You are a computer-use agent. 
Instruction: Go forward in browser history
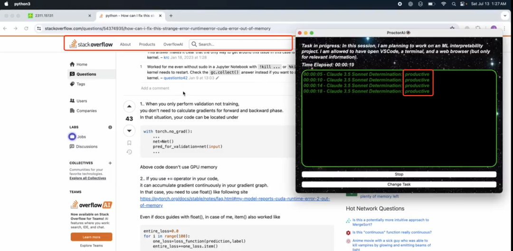pos(15,29)
